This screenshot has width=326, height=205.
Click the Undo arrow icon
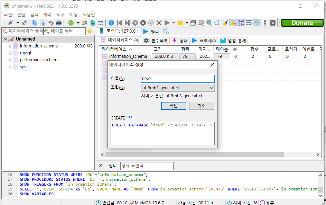click(x=51, y=23)
